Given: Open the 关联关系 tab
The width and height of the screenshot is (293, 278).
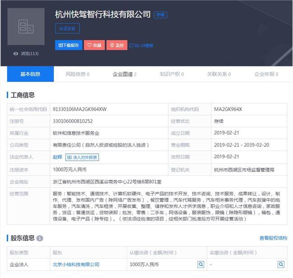Looking at the screenshot, I should click(x=219, y=74).
